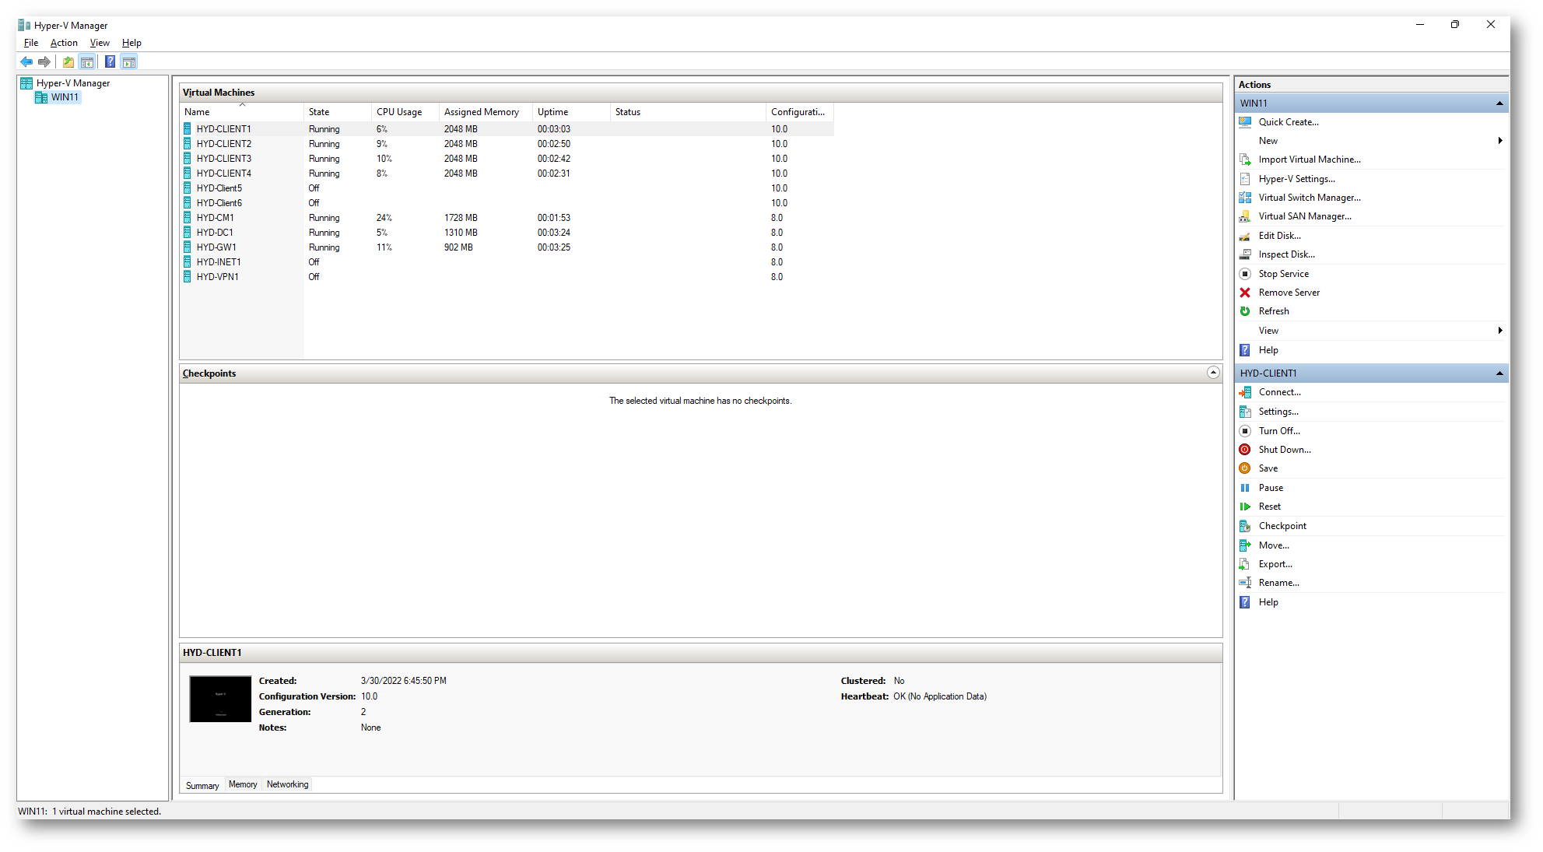1543x852 pixels.
Task: Click the Up one level toolbar icon
Action: (68, 61)
